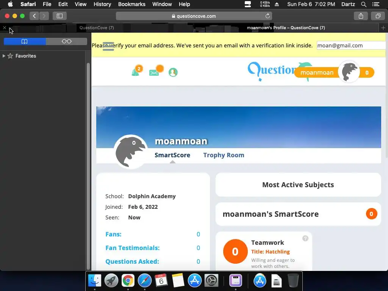Click the date and time in menu bar
The height and width of the screenshot is (291, 388).
(311, 4)
